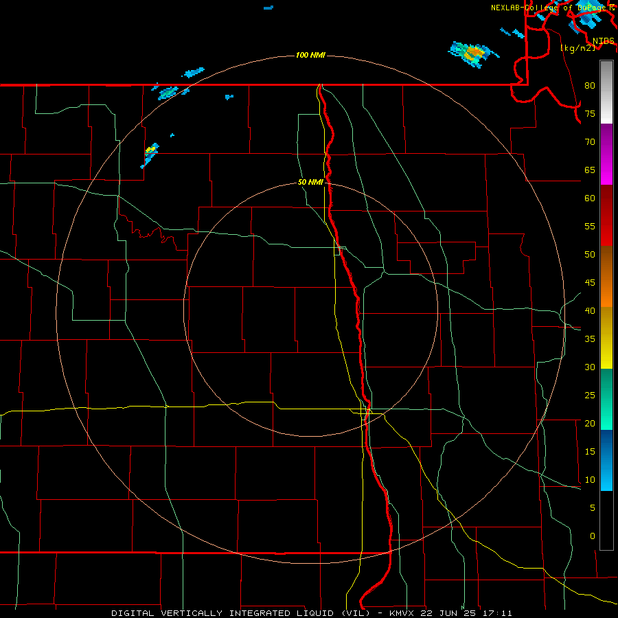The height and width of the screenshot is (618, 618).
Task: Click the 60 value on the color scale
Action: click(x=590, y=198)
